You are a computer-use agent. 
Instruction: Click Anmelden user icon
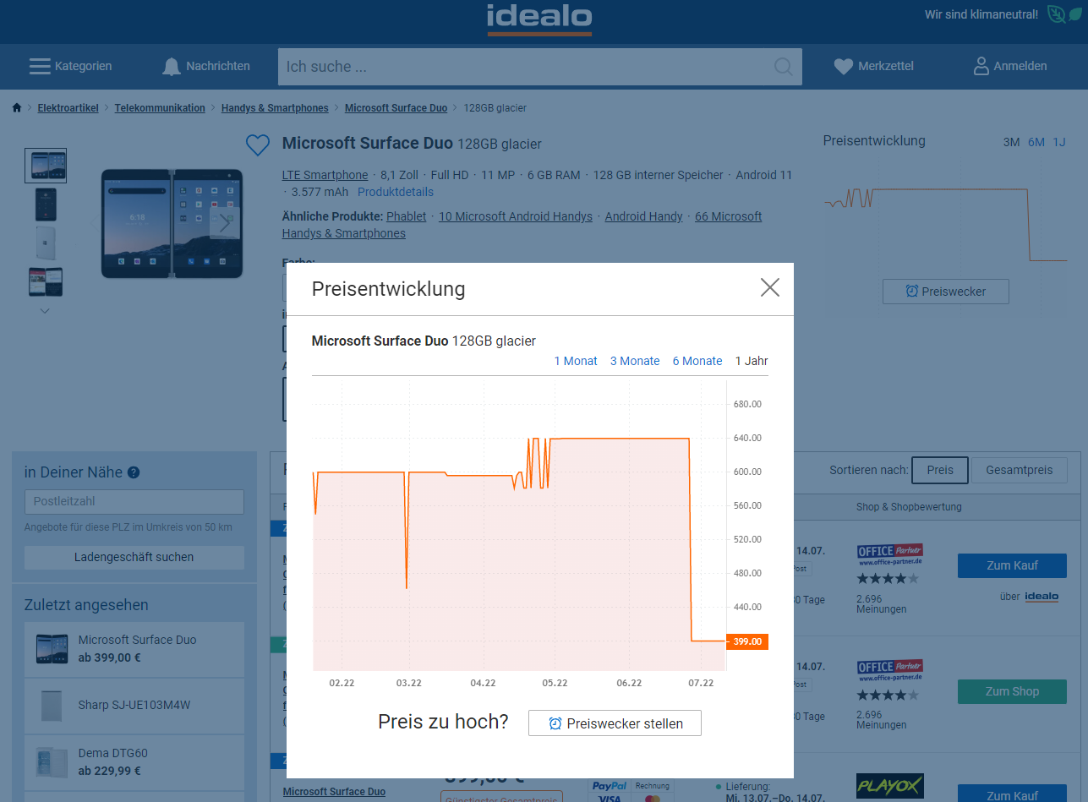[1010, 66]
